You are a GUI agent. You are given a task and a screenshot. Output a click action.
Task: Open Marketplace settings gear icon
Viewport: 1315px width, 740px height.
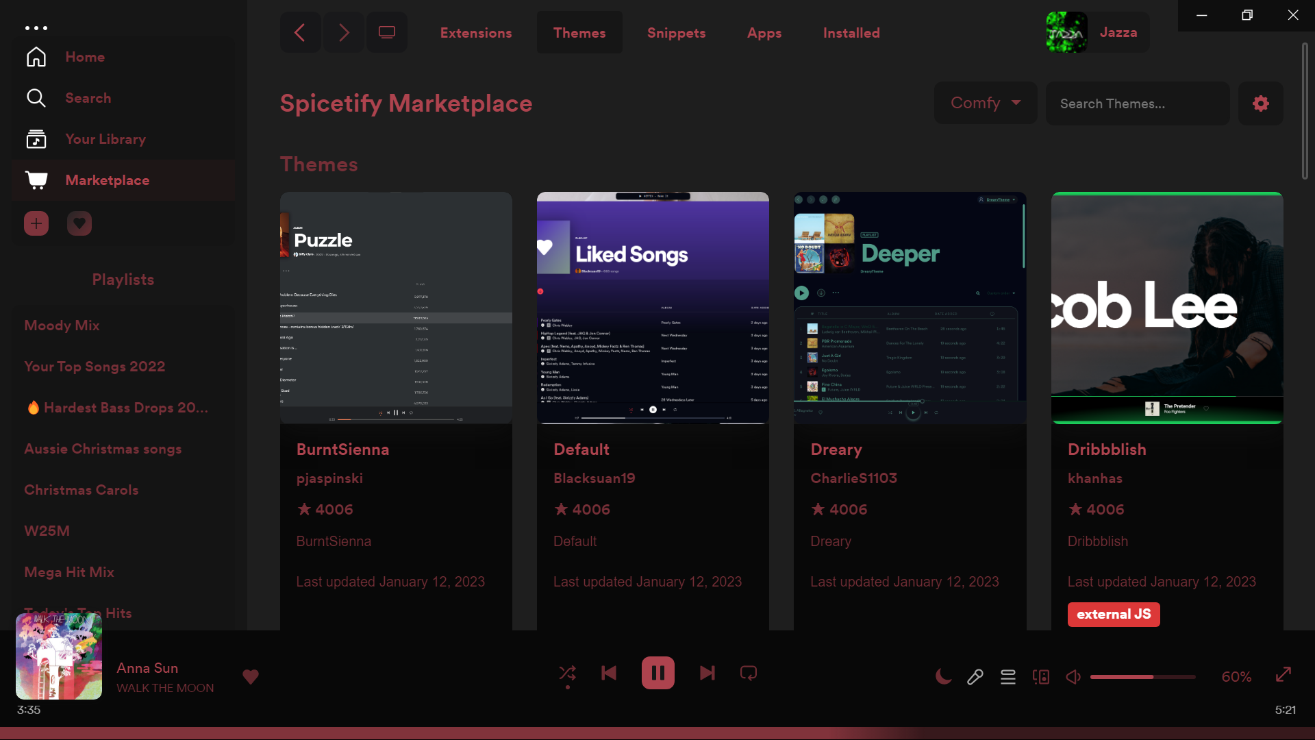point(1260,103)
